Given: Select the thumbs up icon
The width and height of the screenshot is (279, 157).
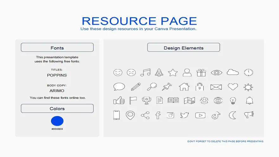Looking at the screenshot, I should pyautogui.click(x=119, y=101).
